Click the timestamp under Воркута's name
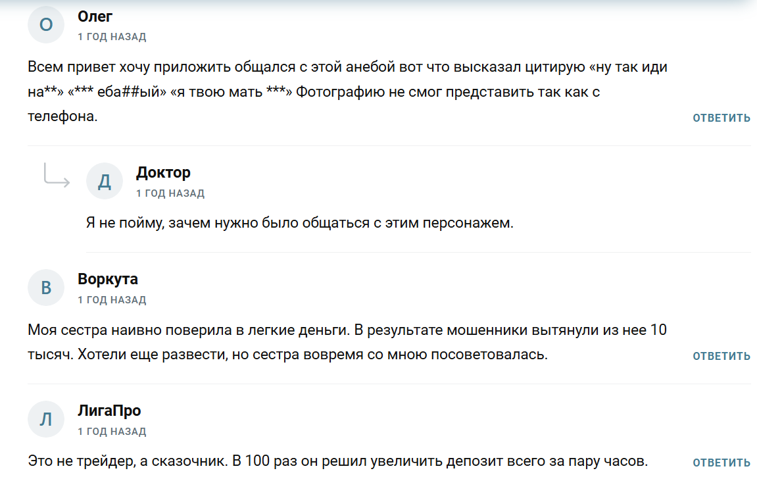The width and height of the screenshot is (757, 479). tap(111, 299)
